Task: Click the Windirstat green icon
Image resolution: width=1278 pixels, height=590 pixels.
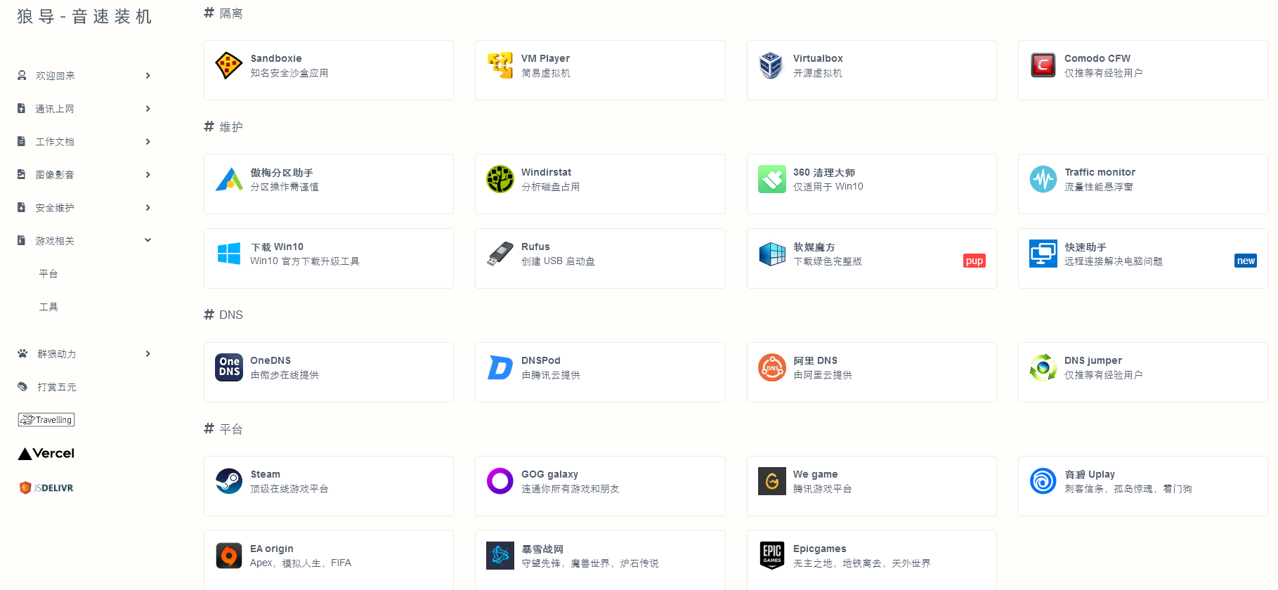Action: tap(500, 179)
